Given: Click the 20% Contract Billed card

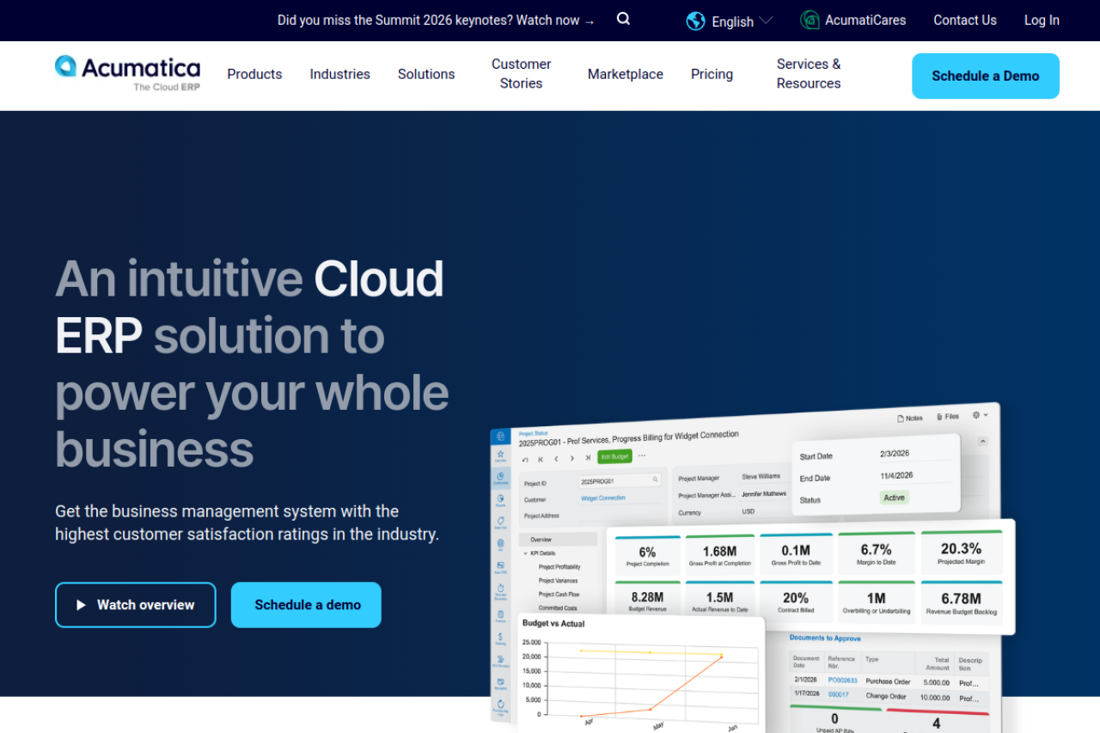Looking at the screenshot, I should pos(796,601).
